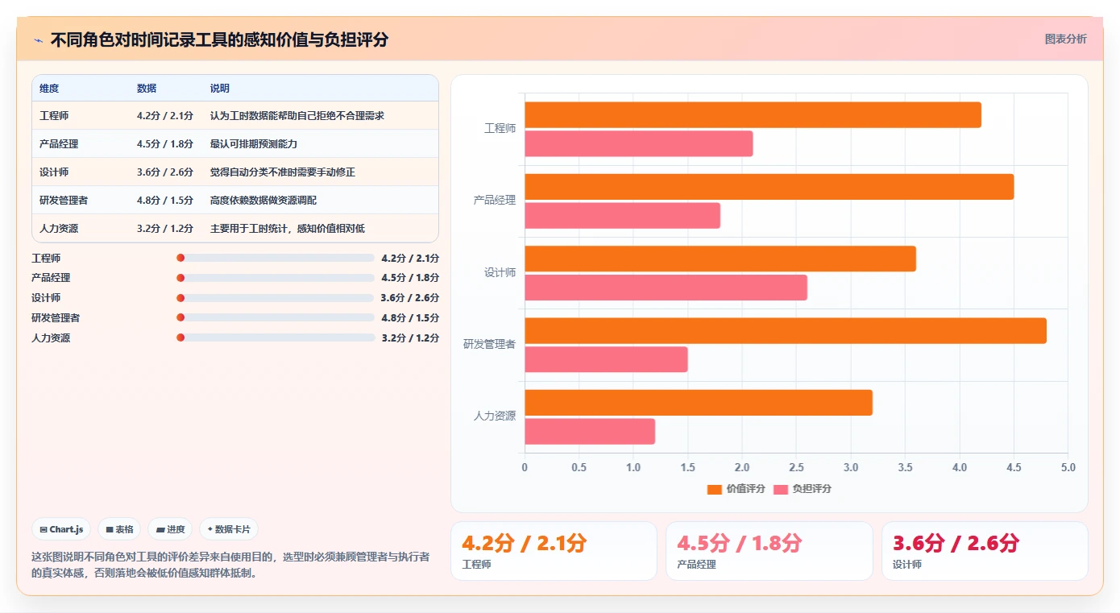Click the 产品经理 progress bar
The width and height of the screenshot is (1120, 613).
(276, 278)
